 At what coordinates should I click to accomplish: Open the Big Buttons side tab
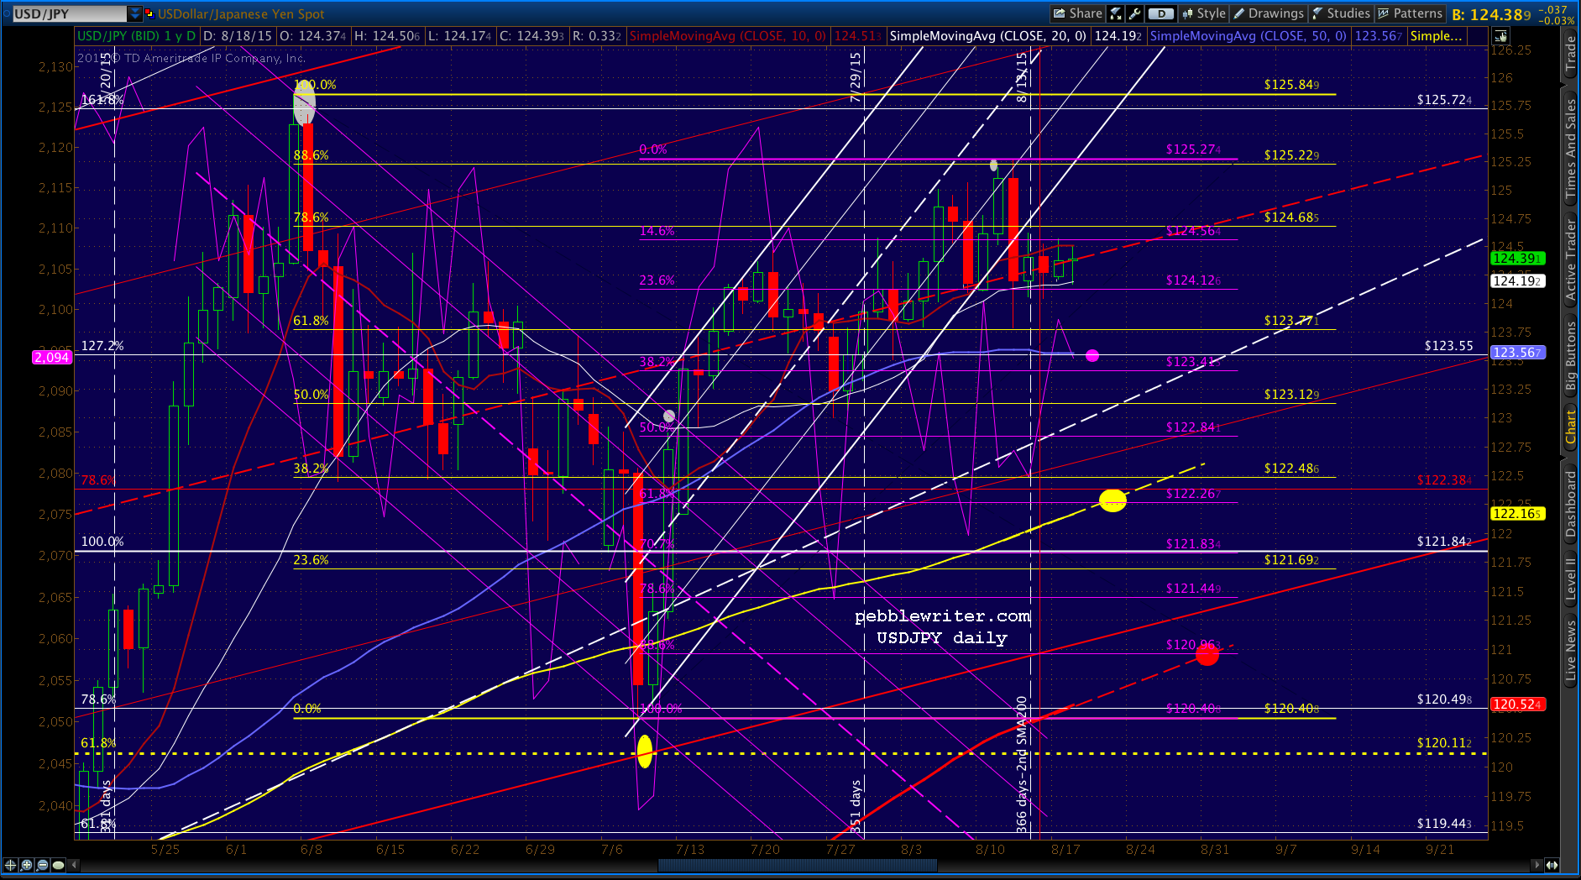point(1571,355)
